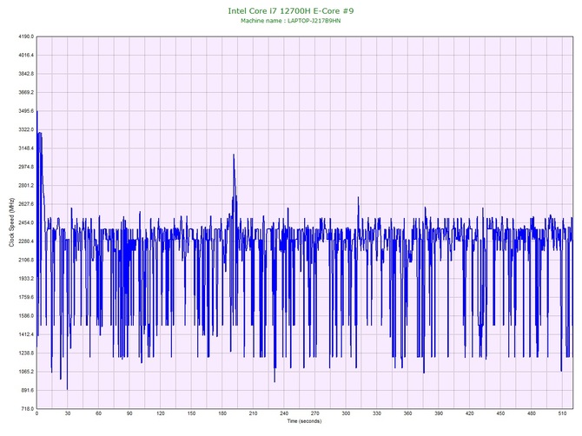Click the 'Time (seconds)' axis label
Viewport: 582px width, 436px height.
[x=304, y=421]
